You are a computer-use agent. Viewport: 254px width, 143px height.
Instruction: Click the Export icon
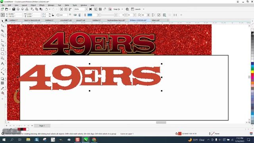tap(66, 9)
